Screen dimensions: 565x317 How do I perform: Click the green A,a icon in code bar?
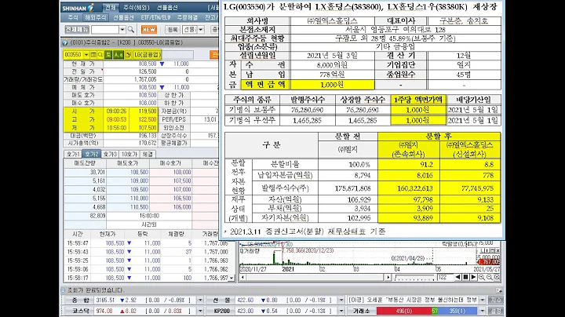(118, 55)
